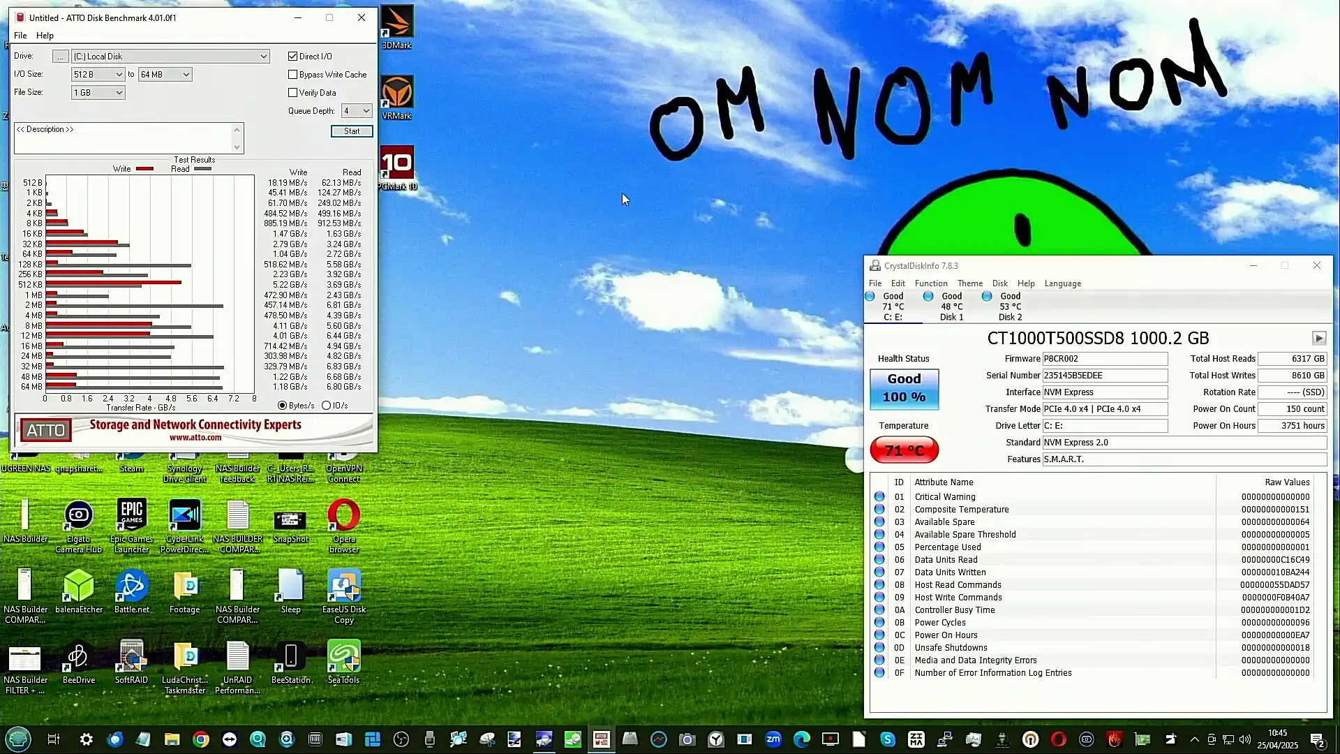Viewport: 1340px width, 754px height.
Task: Select the Composite Temperature attribute row
Action: tap(1093, 510)
